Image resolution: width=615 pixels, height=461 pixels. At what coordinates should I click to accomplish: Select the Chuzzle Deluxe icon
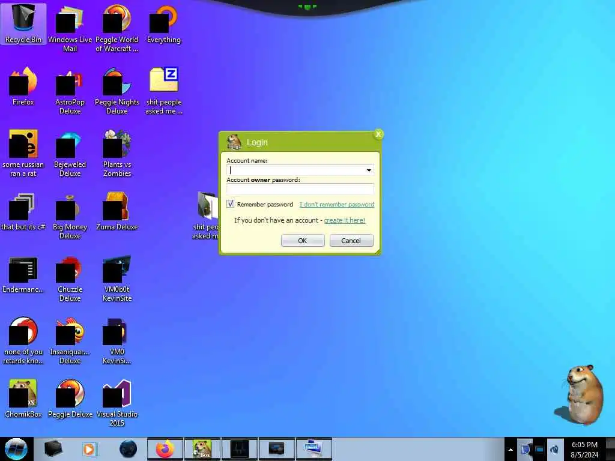coord(70,279)
